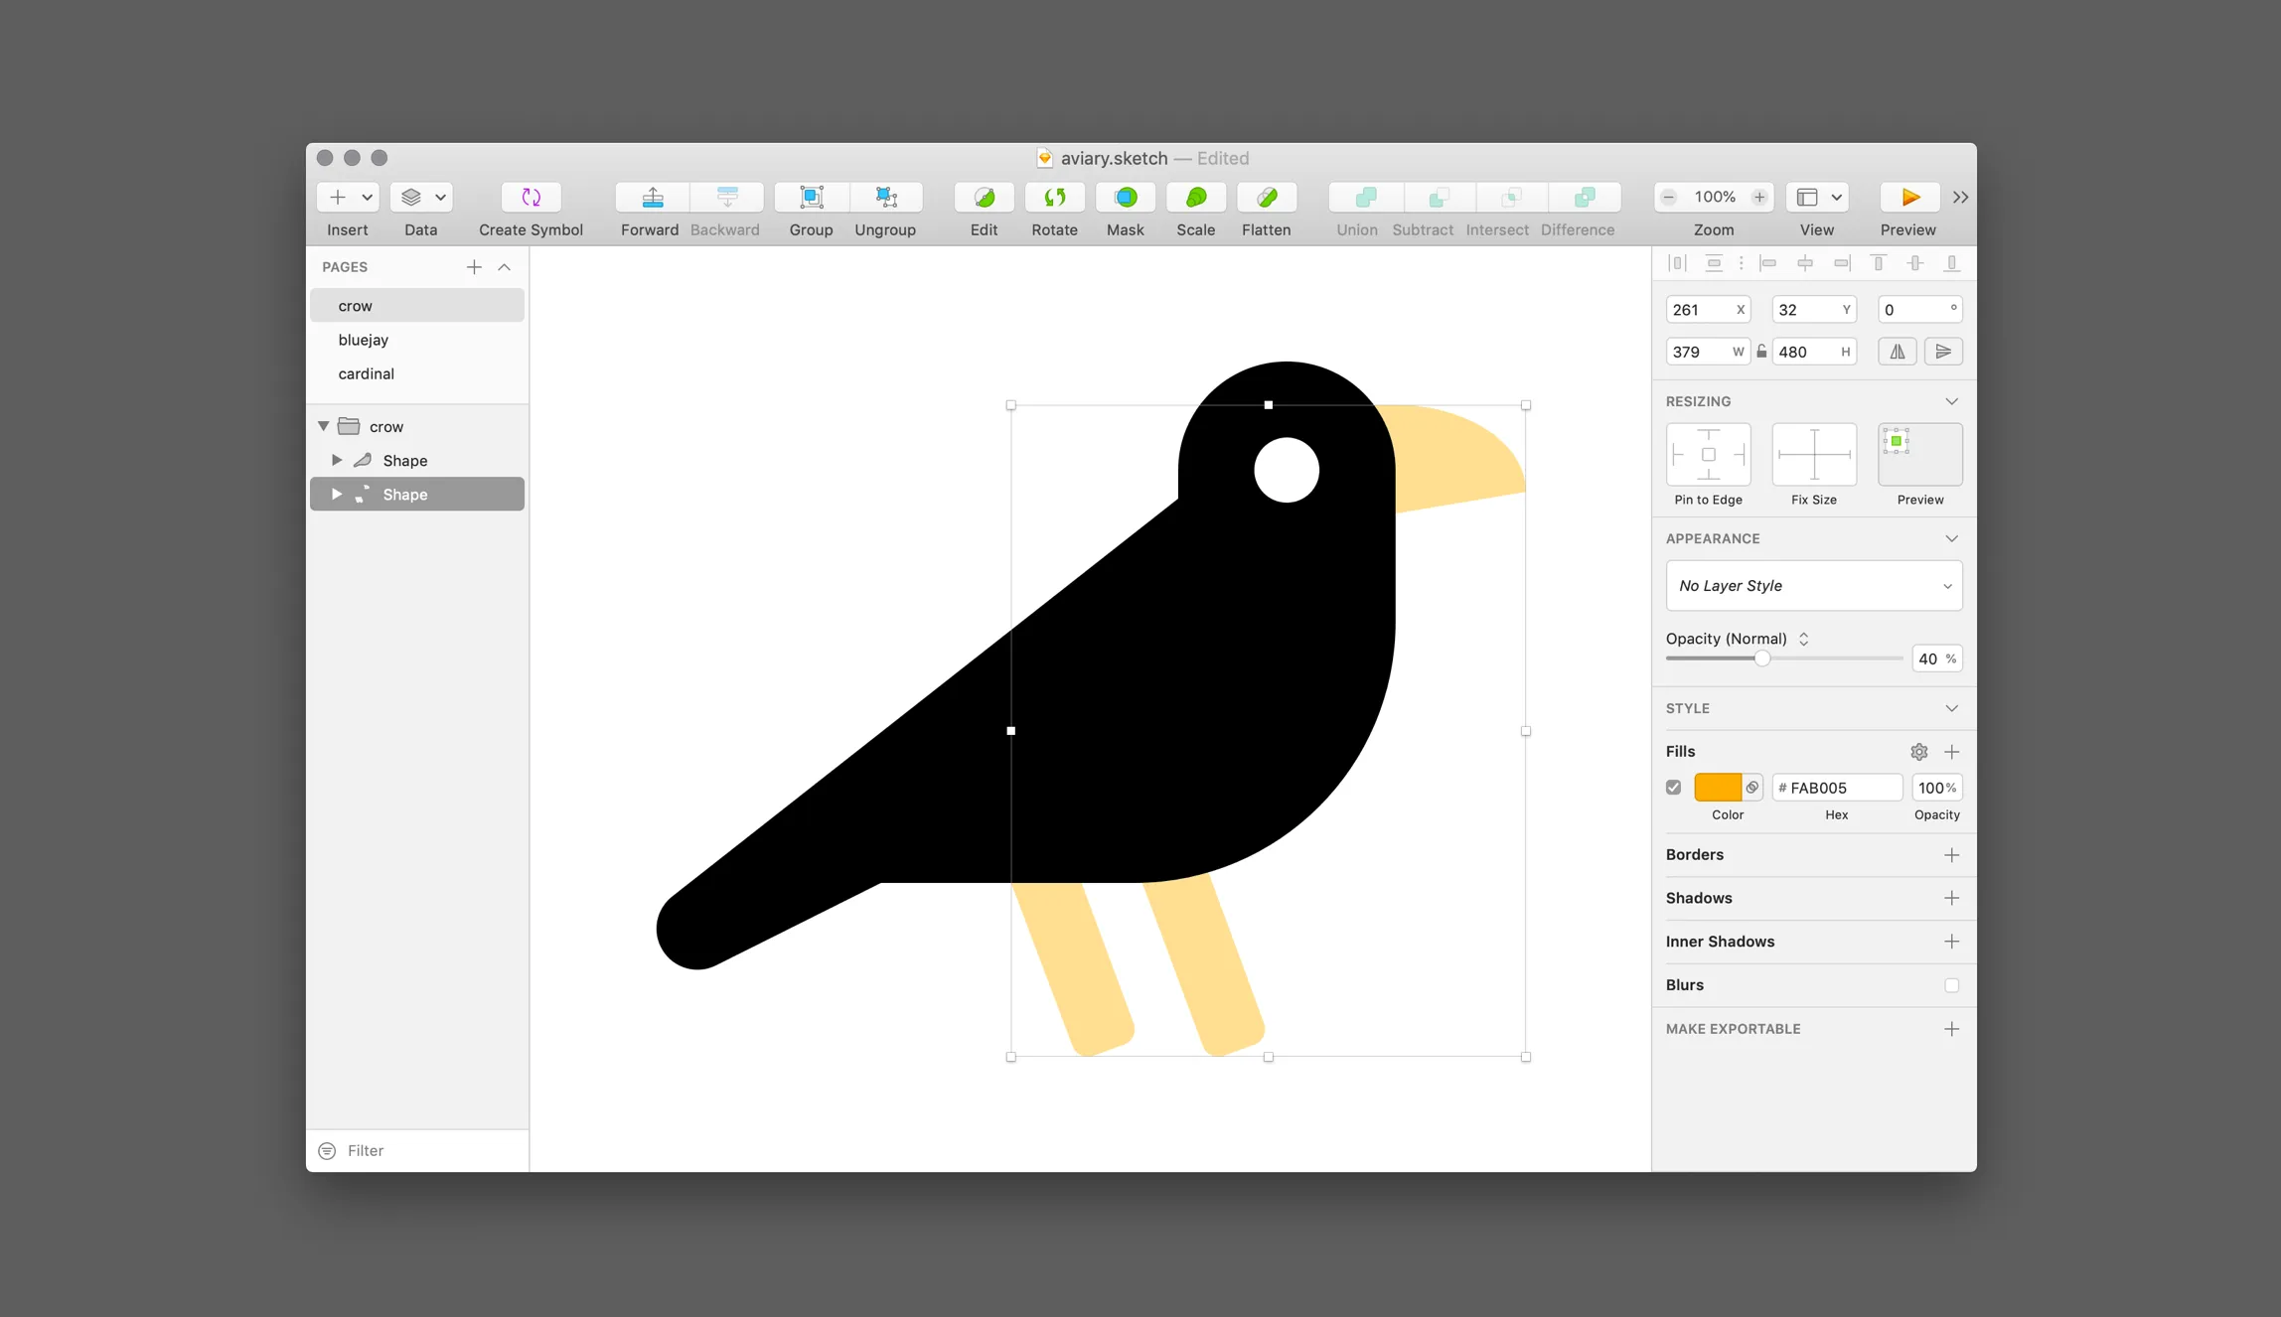
Task: Click the Rotate tool icon
Action: (1053, 197)
